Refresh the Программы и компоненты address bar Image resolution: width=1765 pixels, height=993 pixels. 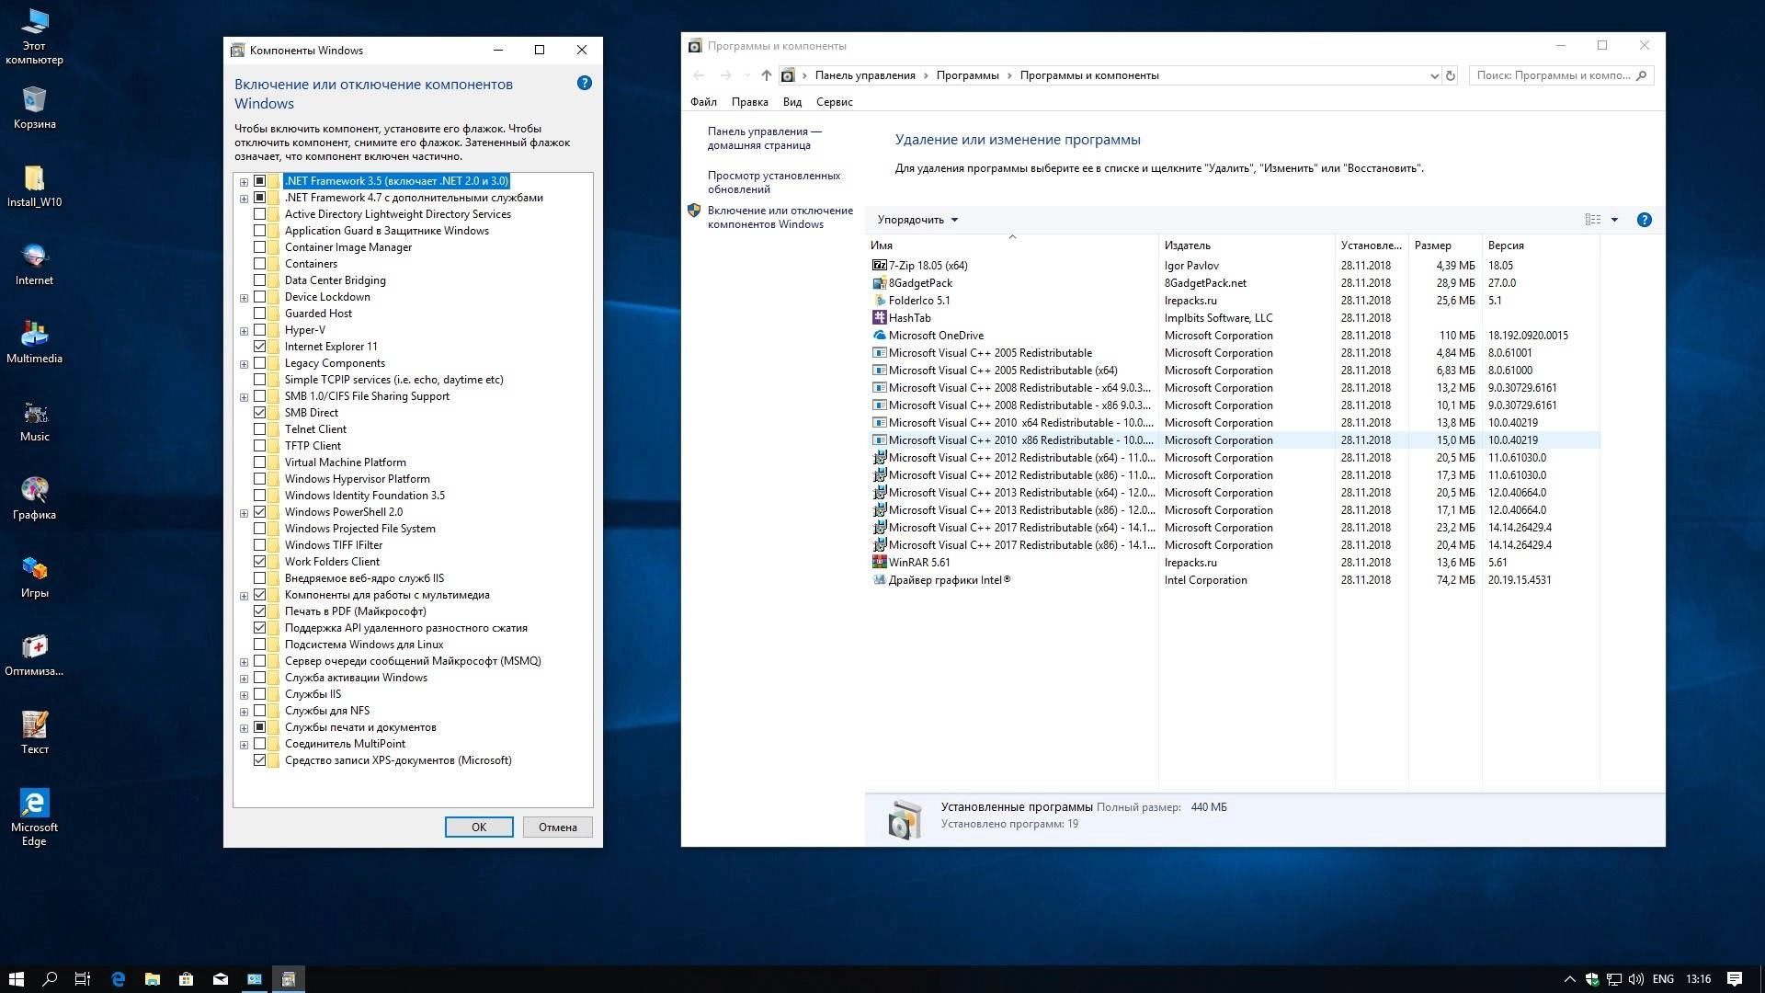click(x=1451, y=75)
